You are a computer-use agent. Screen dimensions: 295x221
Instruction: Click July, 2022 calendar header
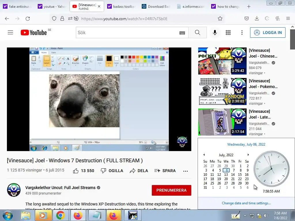click(226, 155)
